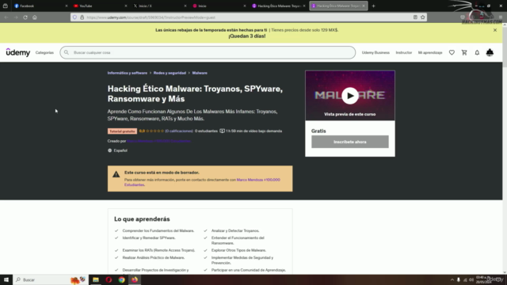The image size is (507, 285).
Task: Open Opera browser from the taskbar
Action: click(109, 279)
